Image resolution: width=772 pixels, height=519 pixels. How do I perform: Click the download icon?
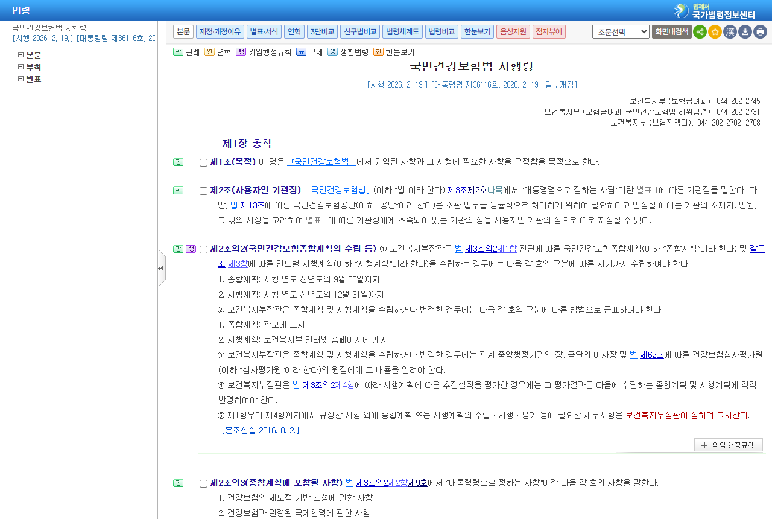click(x=745, y=32)
